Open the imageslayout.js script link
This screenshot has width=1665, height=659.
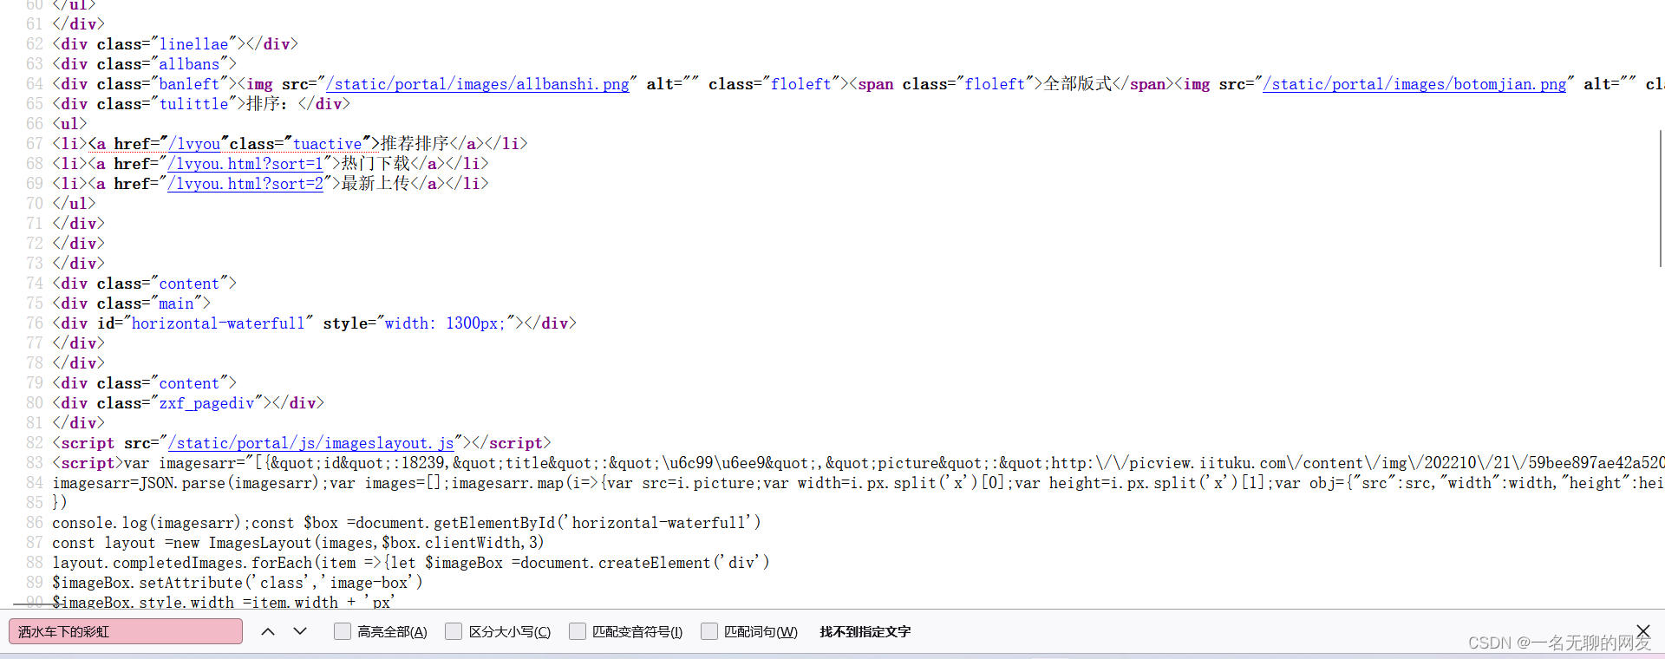pos(311,443)
